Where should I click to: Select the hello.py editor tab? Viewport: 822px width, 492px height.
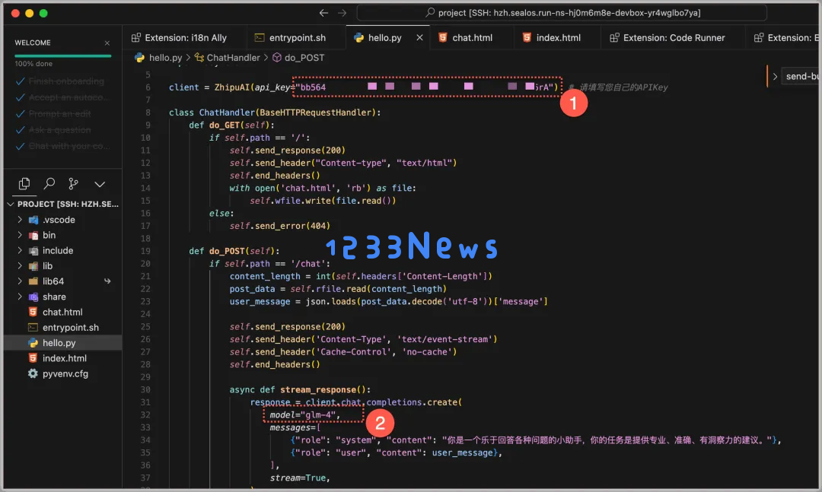385,38
